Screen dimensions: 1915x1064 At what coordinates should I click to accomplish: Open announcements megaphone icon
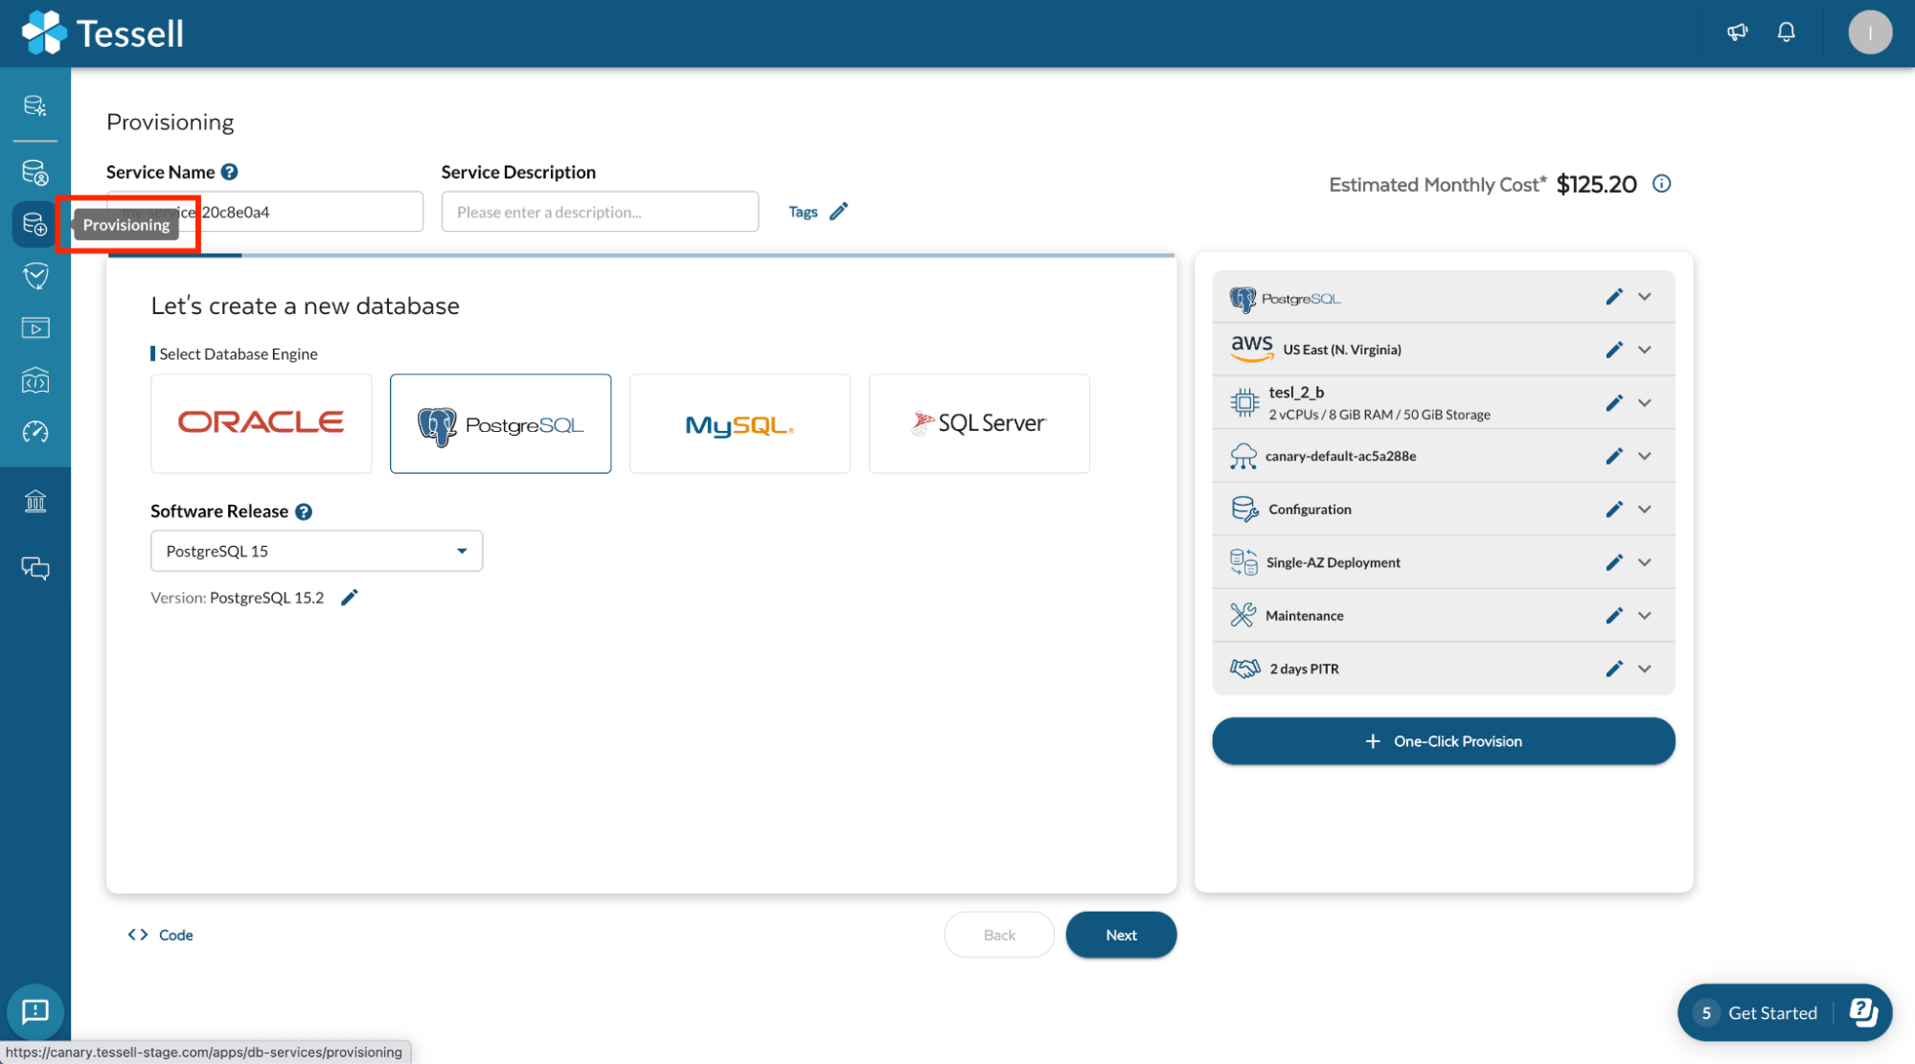click(x=1737, y=33)
